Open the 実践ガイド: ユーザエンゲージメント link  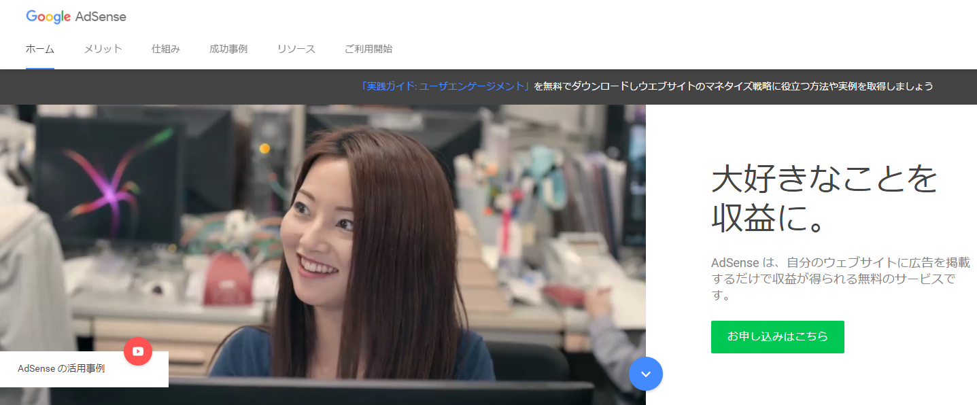click(x=446, y=86)
